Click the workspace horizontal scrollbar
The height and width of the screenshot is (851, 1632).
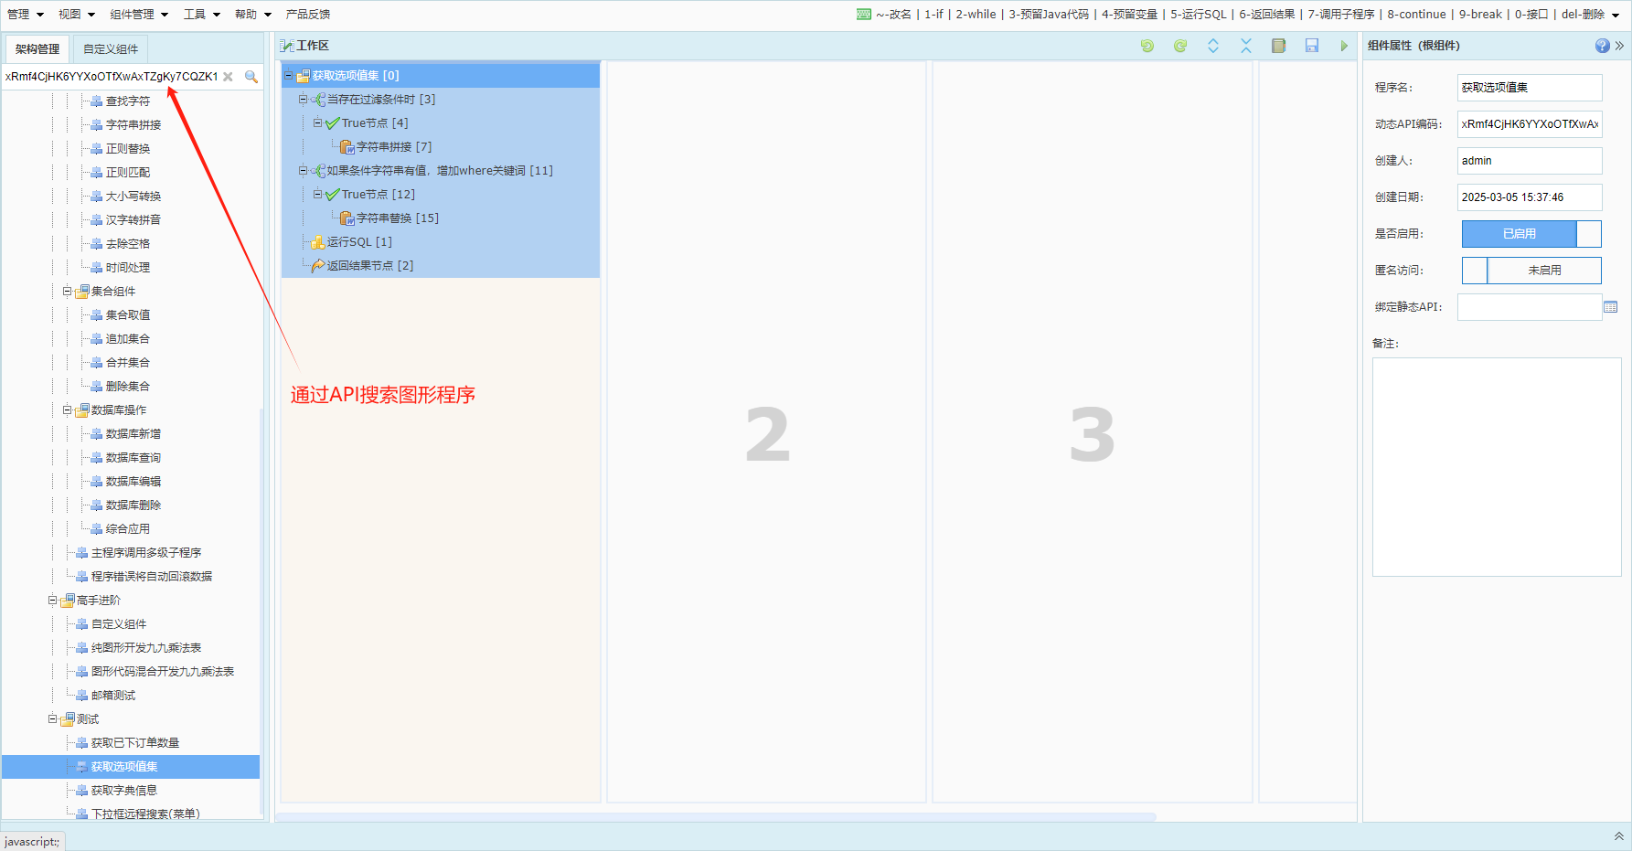716,816
